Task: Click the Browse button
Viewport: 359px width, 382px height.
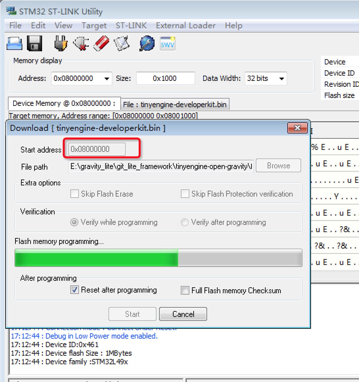Action: coord(278,166)
